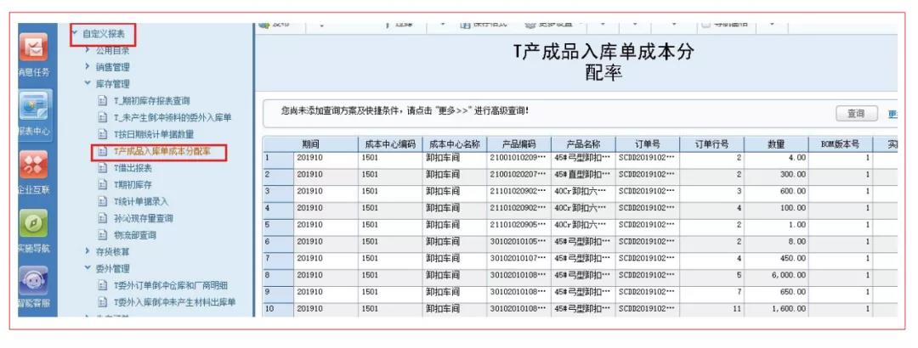Image resolution: width=918 pixels, height=348 pixels.
Task: Select row number 10 in the table
Action: (x=278, y=308)
